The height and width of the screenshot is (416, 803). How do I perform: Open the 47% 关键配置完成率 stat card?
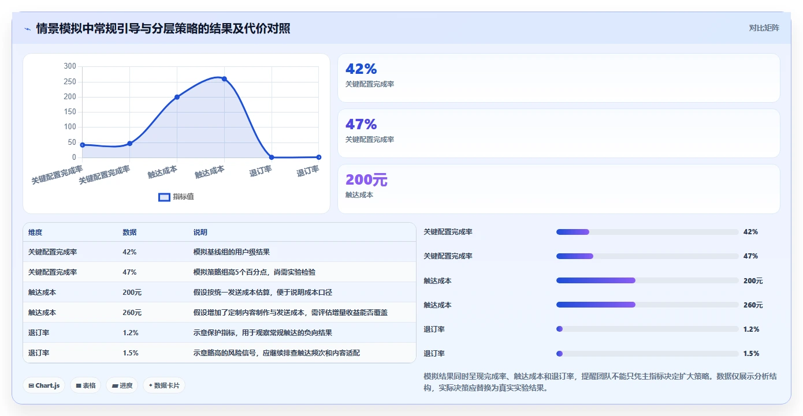coord(559,133)
